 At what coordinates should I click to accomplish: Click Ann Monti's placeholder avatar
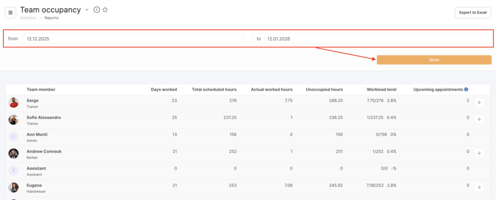pyautogui.click(x=14, y=137)
